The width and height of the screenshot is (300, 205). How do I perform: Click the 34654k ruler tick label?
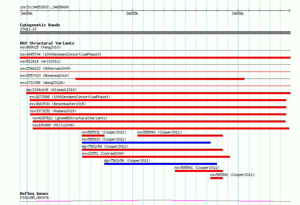click(x=27, y=13)
